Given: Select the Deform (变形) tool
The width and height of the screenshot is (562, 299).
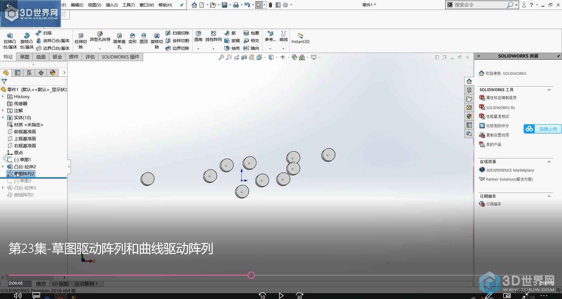Looking at the screenshot, I should [133, 38].
